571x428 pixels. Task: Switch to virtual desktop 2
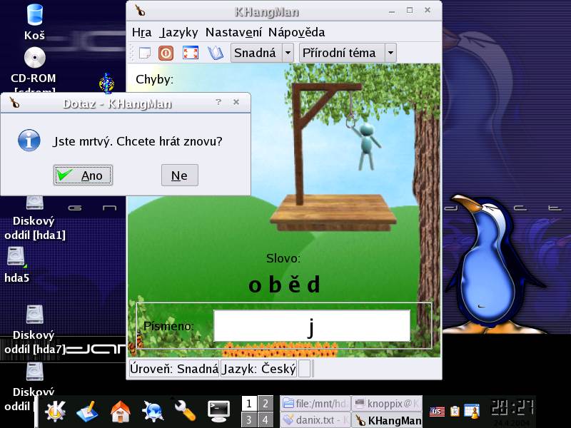[266, 404]
